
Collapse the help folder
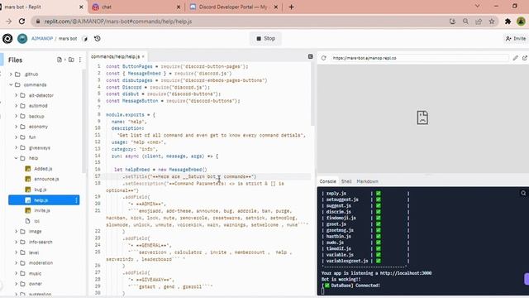16,158
